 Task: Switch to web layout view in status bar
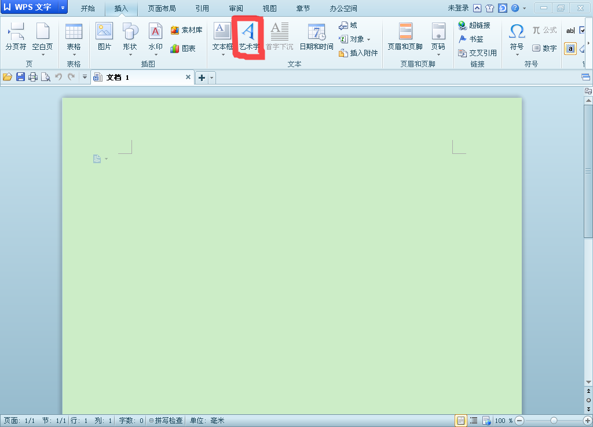[x=486, y=421]
